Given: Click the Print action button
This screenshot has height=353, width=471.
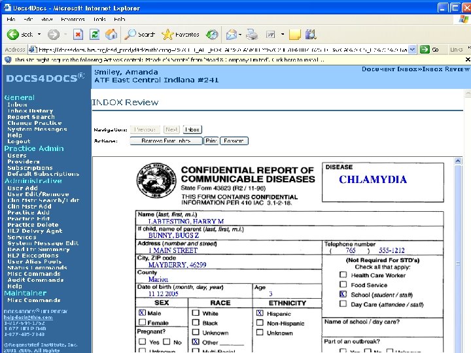Looking at the screenshot, I should pos(211,141).
